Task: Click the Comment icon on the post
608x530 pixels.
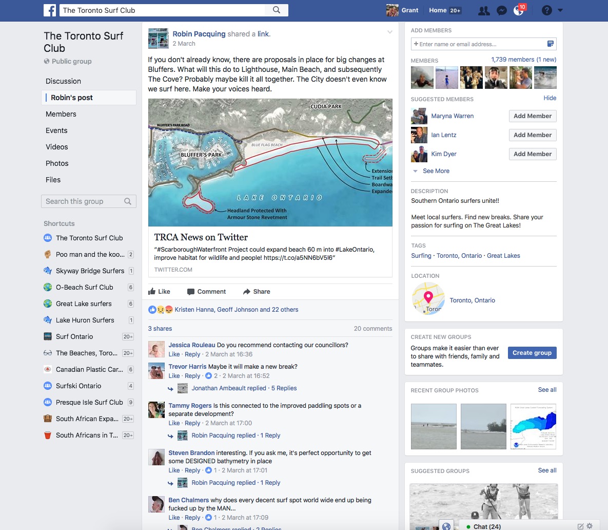Action: [x=206, y=292]
